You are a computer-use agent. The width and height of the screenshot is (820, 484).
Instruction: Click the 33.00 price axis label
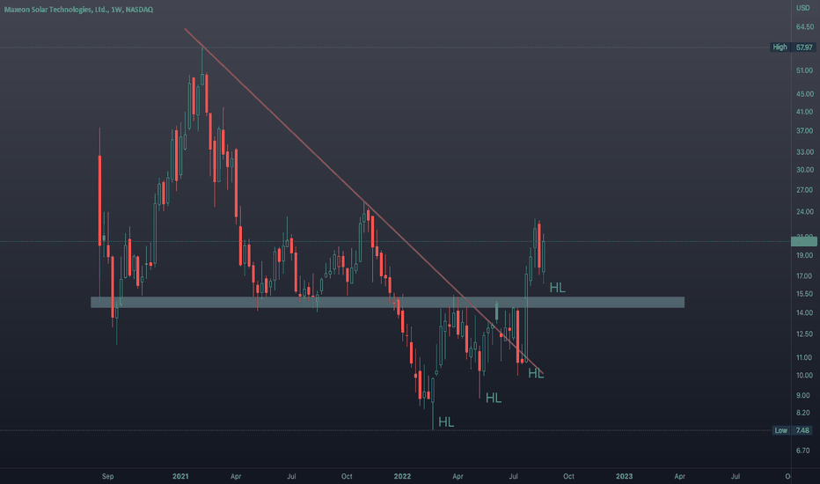805,151
